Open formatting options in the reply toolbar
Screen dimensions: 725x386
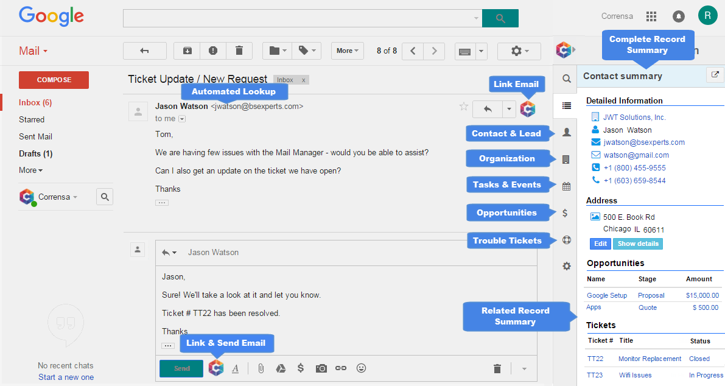[x=236, y=368]
